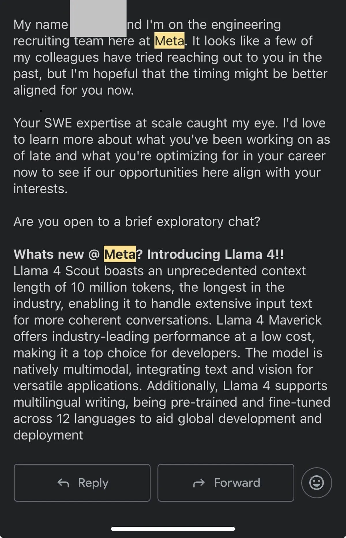Click the word "interests." ending the paragraph

coord(40,189)
